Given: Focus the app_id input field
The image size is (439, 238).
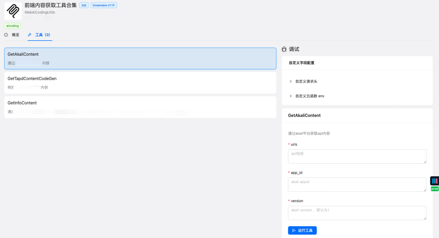Looking at the screenshot, I should (357, 184).
